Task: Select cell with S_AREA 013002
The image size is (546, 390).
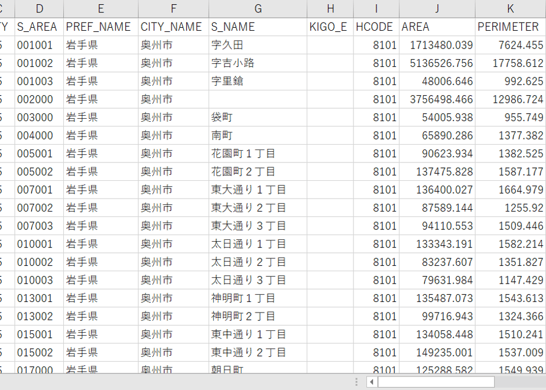Action: coord(39,317)
